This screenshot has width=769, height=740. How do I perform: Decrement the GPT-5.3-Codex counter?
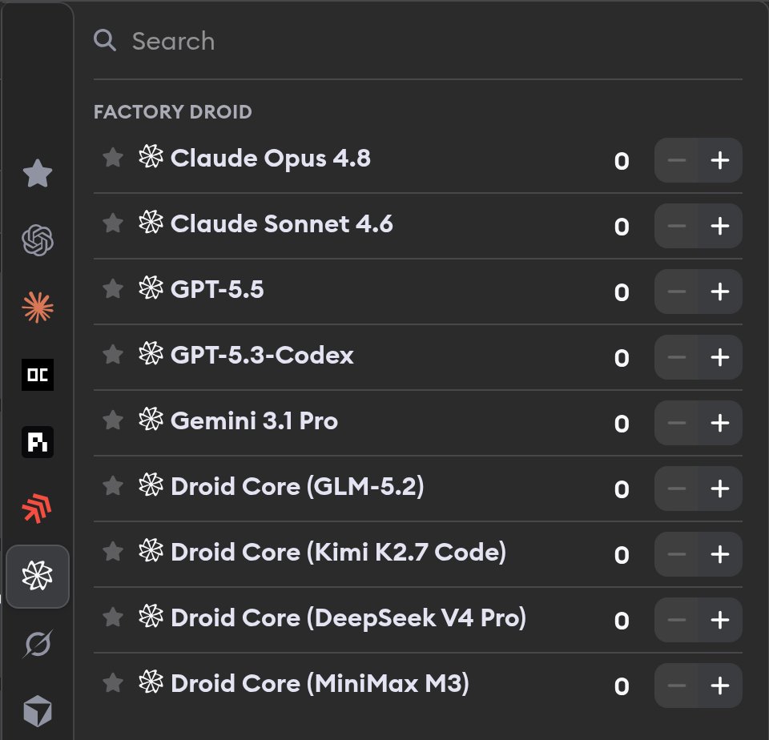click(x=676, y=357)
